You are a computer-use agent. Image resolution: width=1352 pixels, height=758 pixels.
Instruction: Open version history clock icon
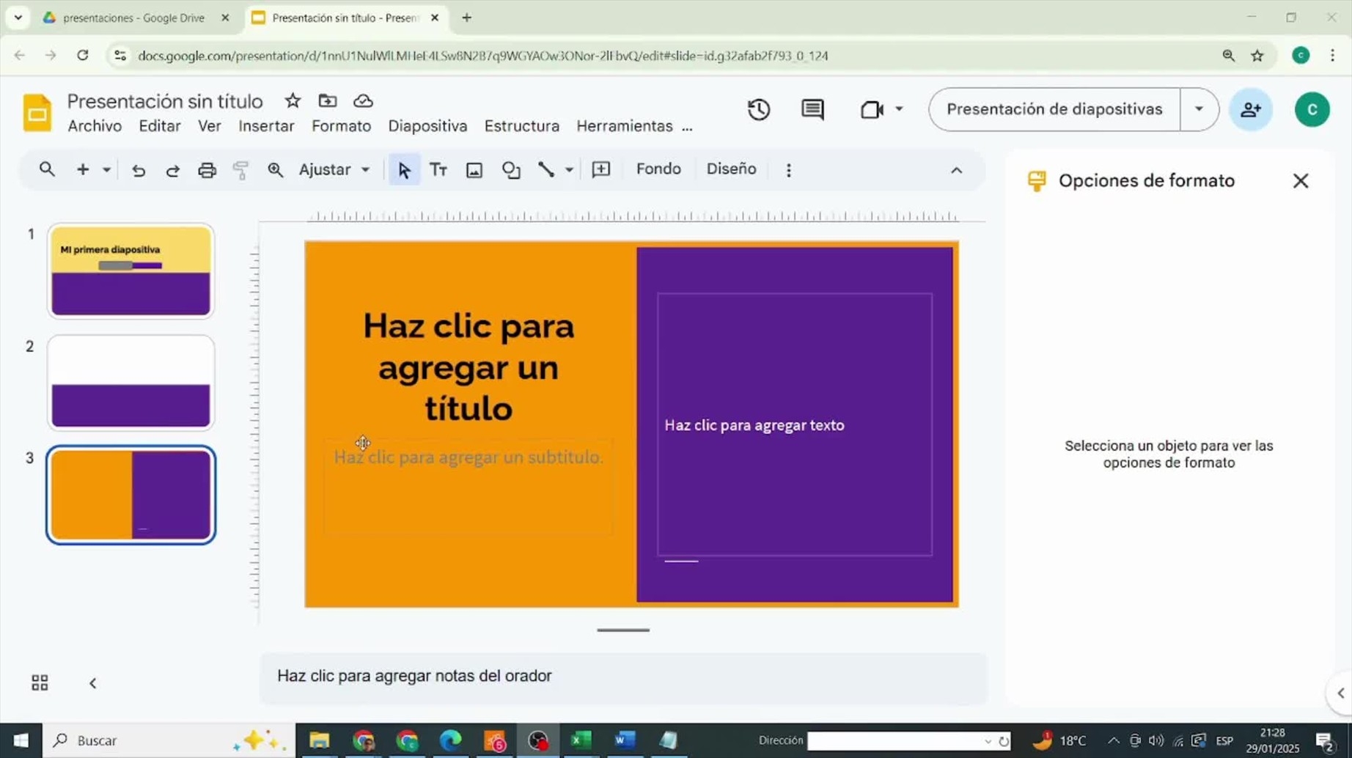[x=758, y=109]
